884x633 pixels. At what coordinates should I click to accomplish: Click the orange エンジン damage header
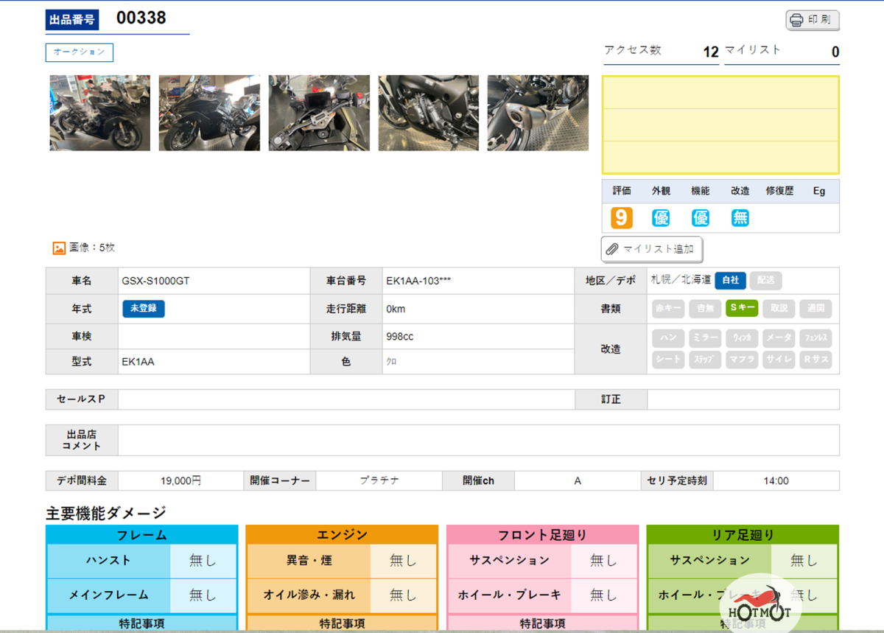point(342,535)
